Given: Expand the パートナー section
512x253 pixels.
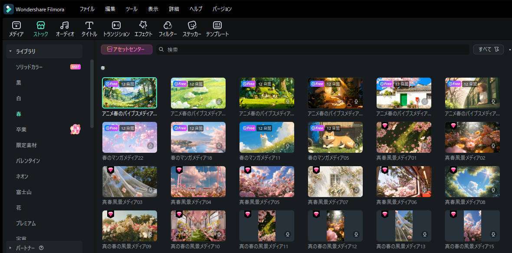Looking at the screenshot, I should [x=10, y=248].
